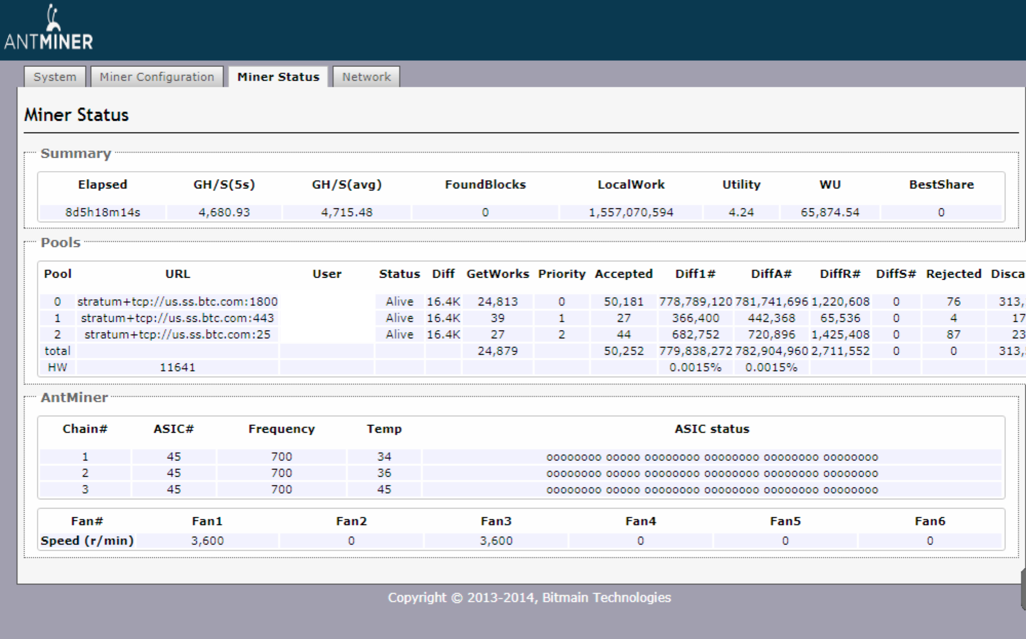This screenshot has width=1026, height=639.
Task: Click total GetWorks value 24,879
Action: pos(498,351)
